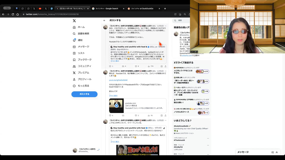The height and width of the screenshot is (160, 285).
Task: Open メッセージ in the sidebar
Action: tap(81, 47)
